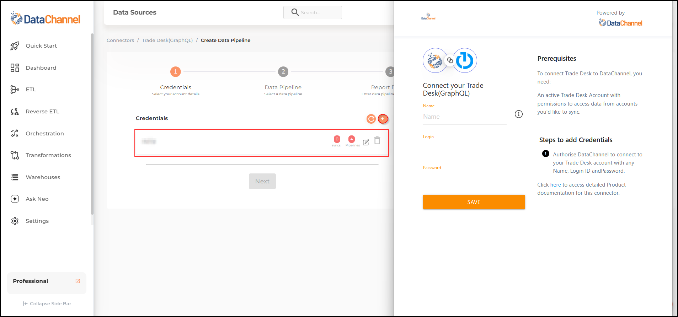Refresh the credentials list
The image size is (678, 317).
[x=371, y=119]
